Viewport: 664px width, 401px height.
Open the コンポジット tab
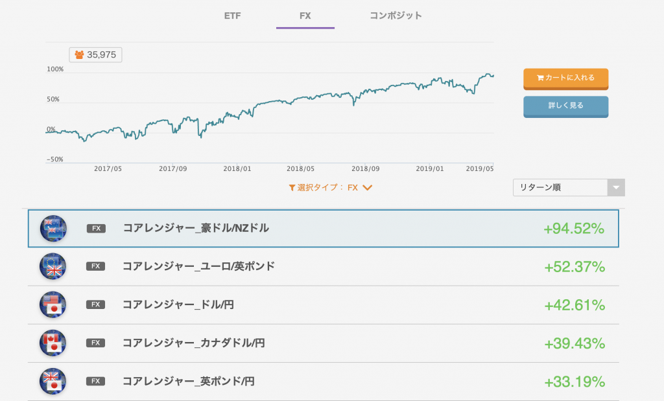(x=396, y=16)
